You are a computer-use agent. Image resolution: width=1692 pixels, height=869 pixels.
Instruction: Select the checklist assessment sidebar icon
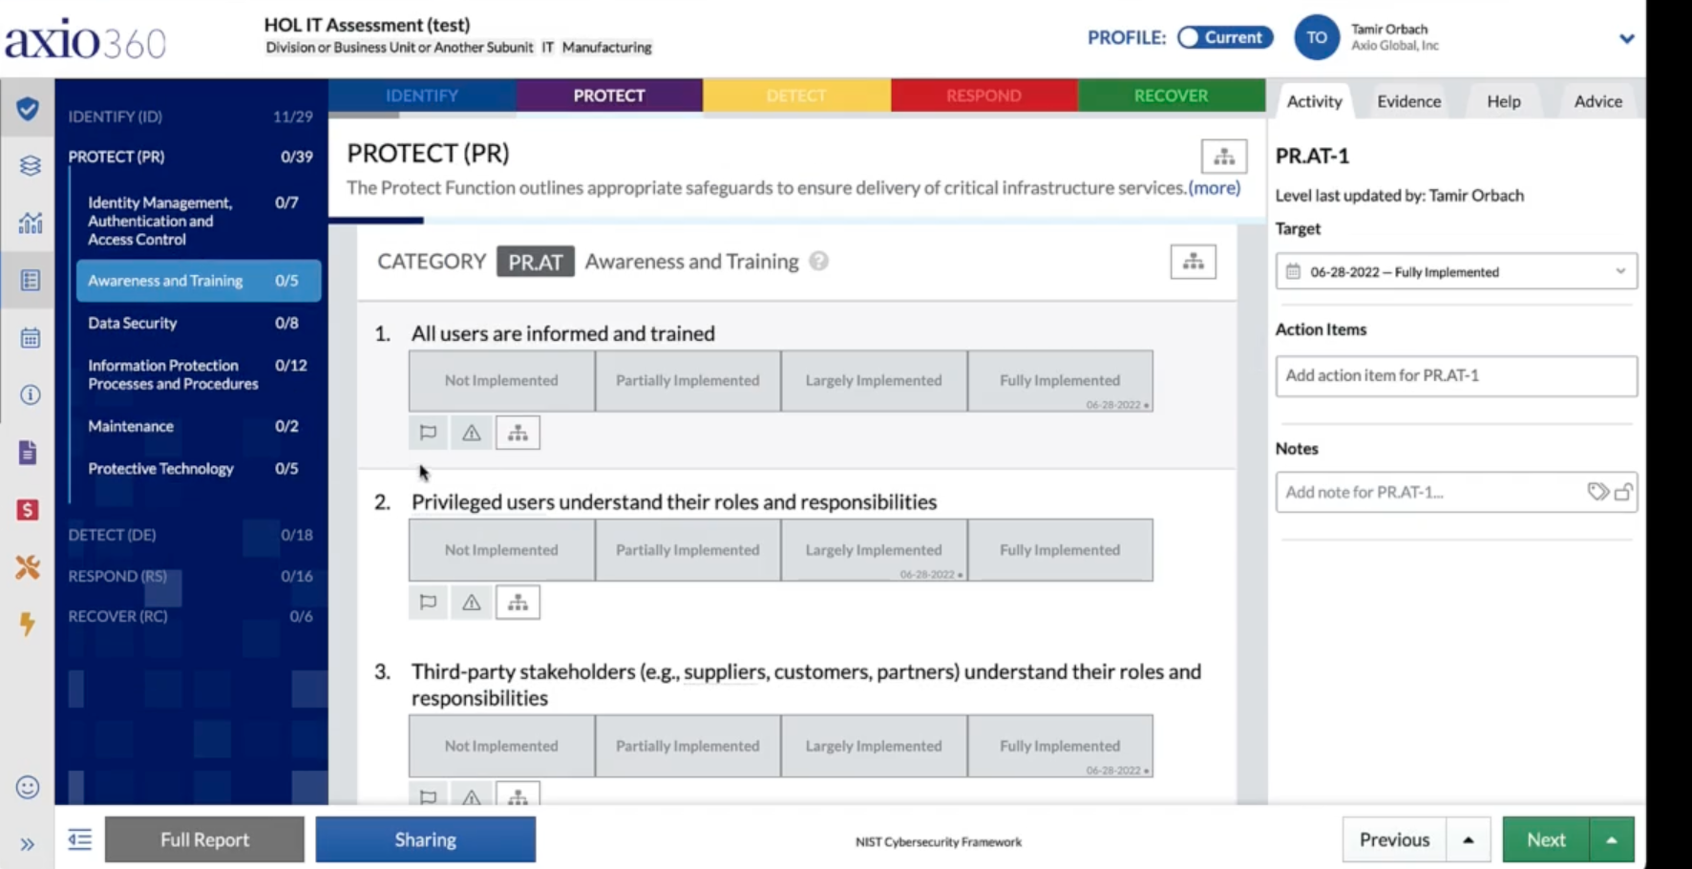pyautogui.click(x=30, y=281)
